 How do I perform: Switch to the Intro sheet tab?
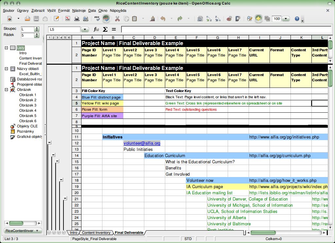[x=74, y=233]
